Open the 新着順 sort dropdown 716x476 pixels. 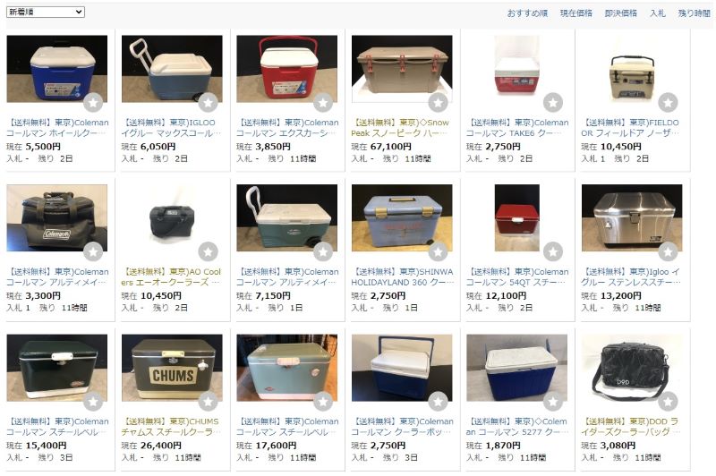(46, 12)
